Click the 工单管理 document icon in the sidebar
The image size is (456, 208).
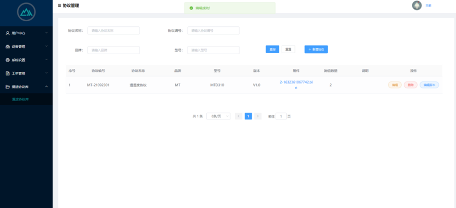pos(8,73)
